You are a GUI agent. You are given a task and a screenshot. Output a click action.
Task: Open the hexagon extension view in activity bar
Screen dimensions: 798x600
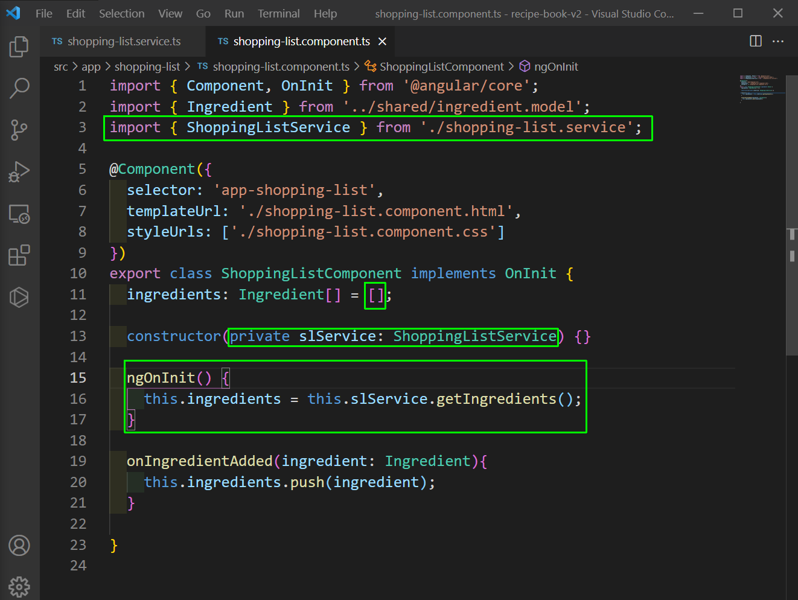19,297
